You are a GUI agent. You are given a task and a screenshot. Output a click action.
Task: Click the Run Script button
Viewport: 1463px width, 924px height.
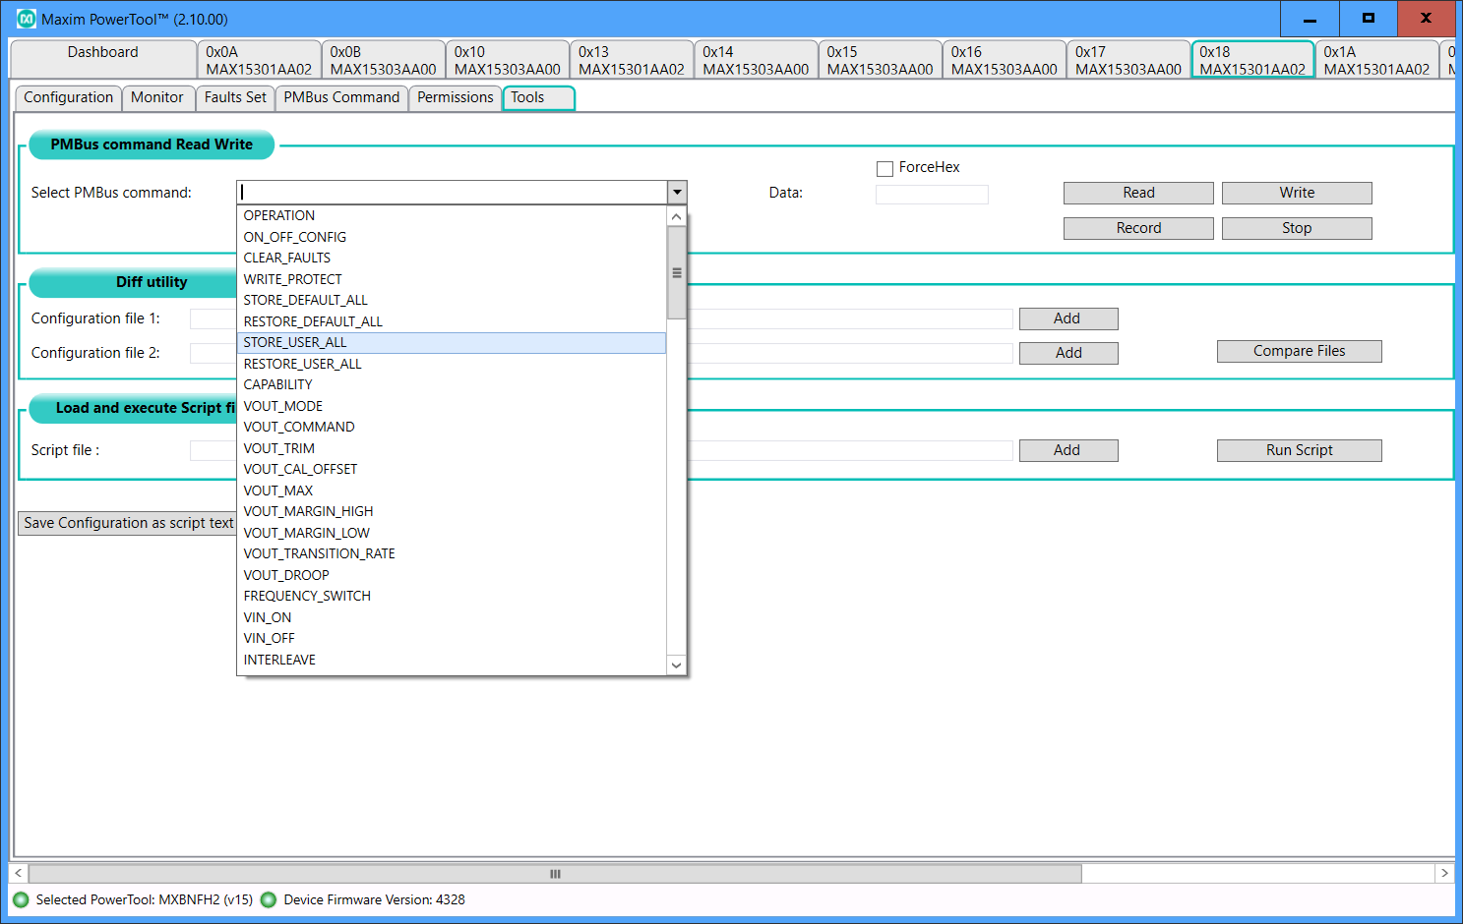click(x=1299, y=450)
